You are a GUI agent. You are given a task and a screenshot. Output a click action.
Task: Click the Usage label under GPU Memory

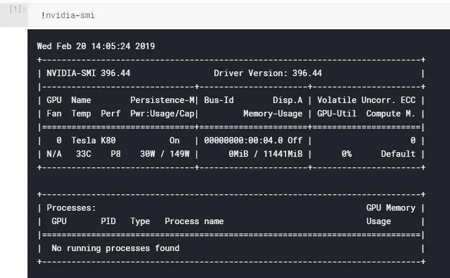click(x=379, y=221)
